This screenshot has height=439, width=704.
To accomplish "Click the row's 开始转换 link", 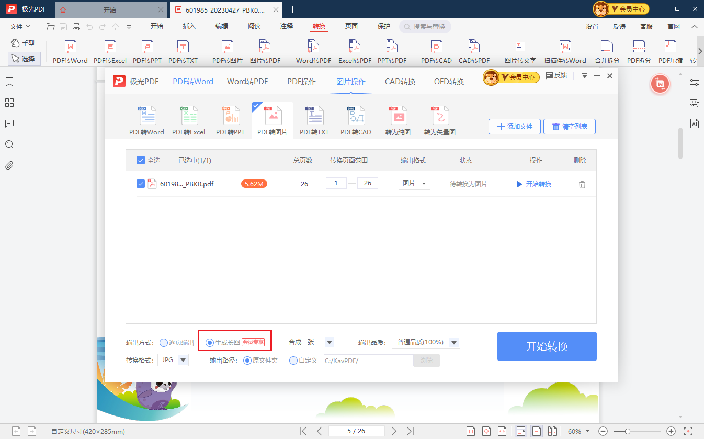I will (x=533, y=184).
